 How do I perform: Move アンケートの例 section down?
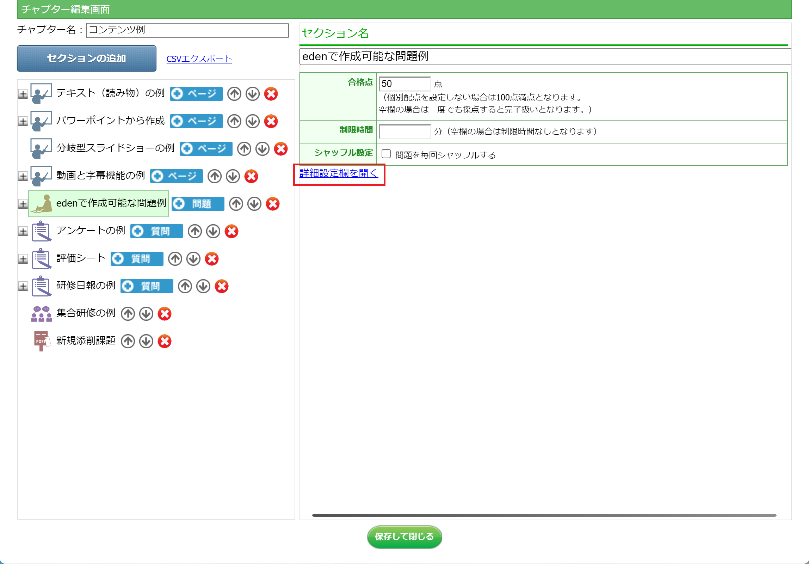click(x=213, y=231)
